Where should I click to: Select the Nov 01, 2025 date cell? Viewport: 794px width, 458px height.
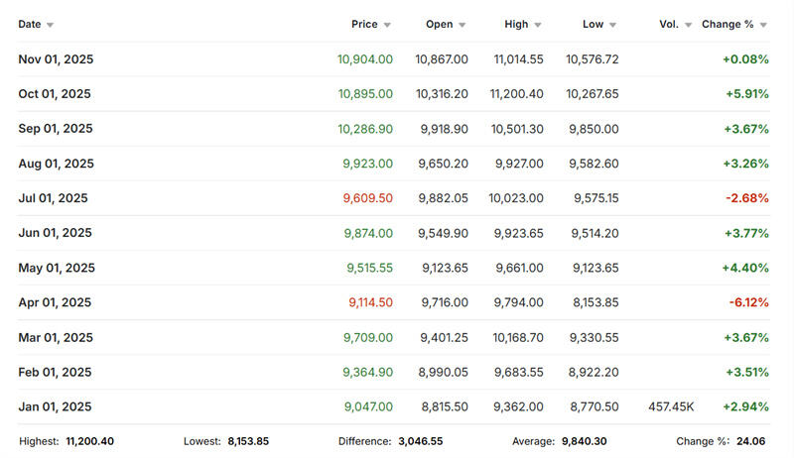[56, 59]
